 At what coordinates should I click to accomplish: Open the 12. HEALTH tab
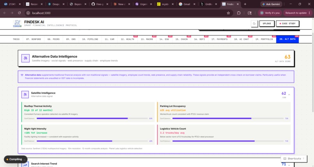[127, 39]
